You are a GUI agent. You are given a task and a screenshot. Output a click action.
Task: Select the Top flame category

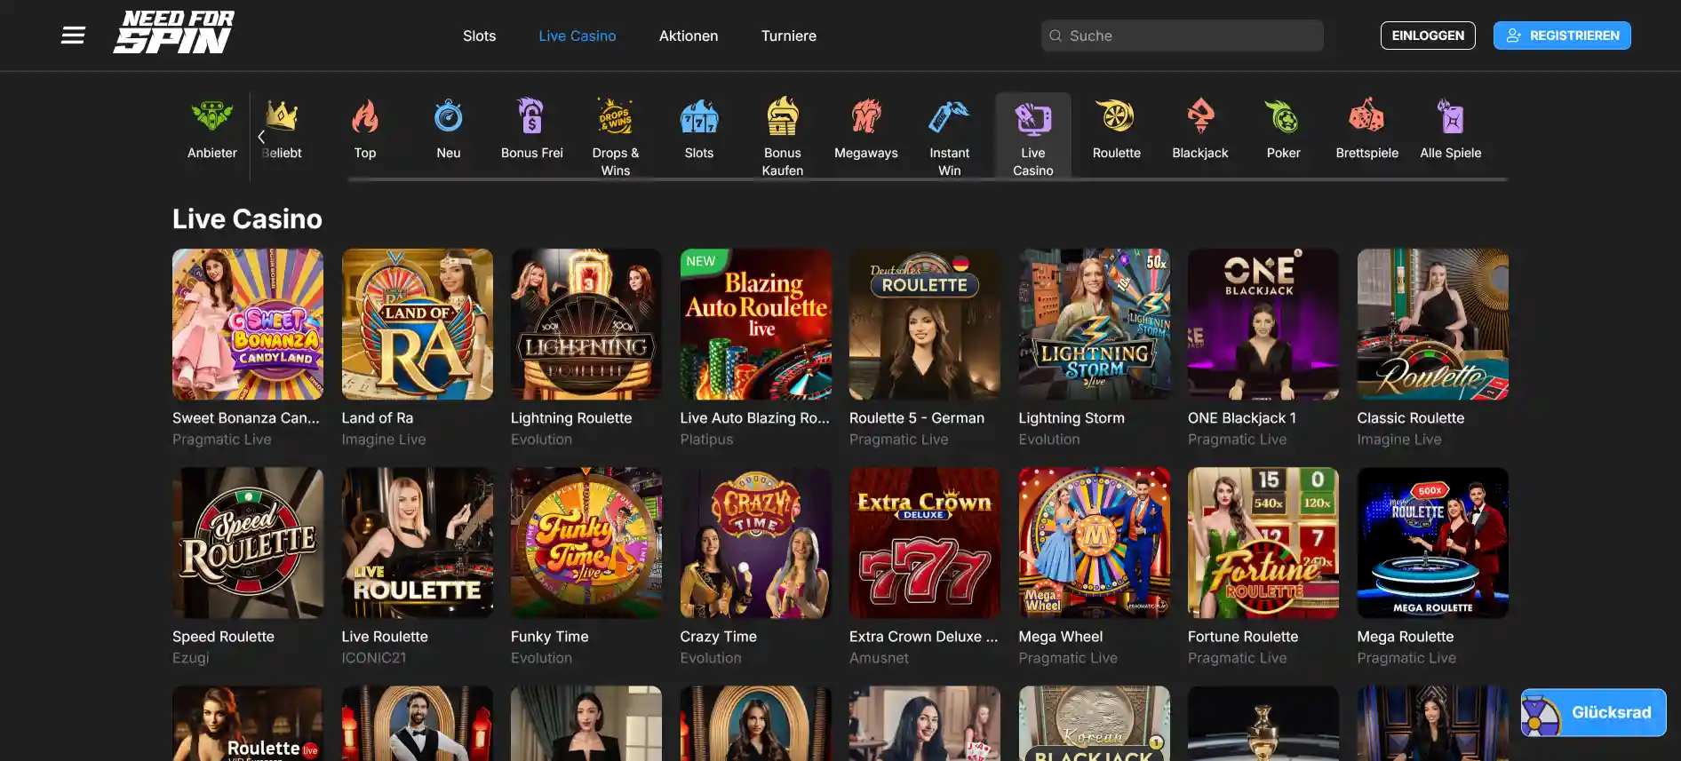point(365,130)
